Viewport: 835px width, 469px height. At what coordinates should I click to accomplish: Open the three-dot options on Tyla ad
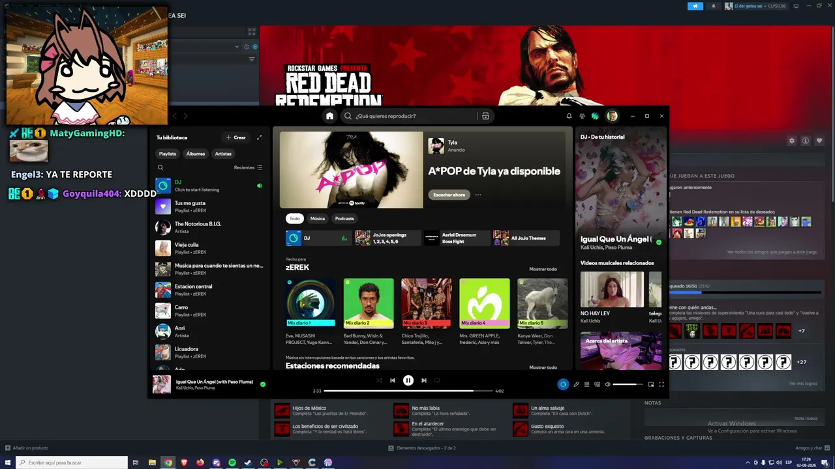[x=478, y=195]
